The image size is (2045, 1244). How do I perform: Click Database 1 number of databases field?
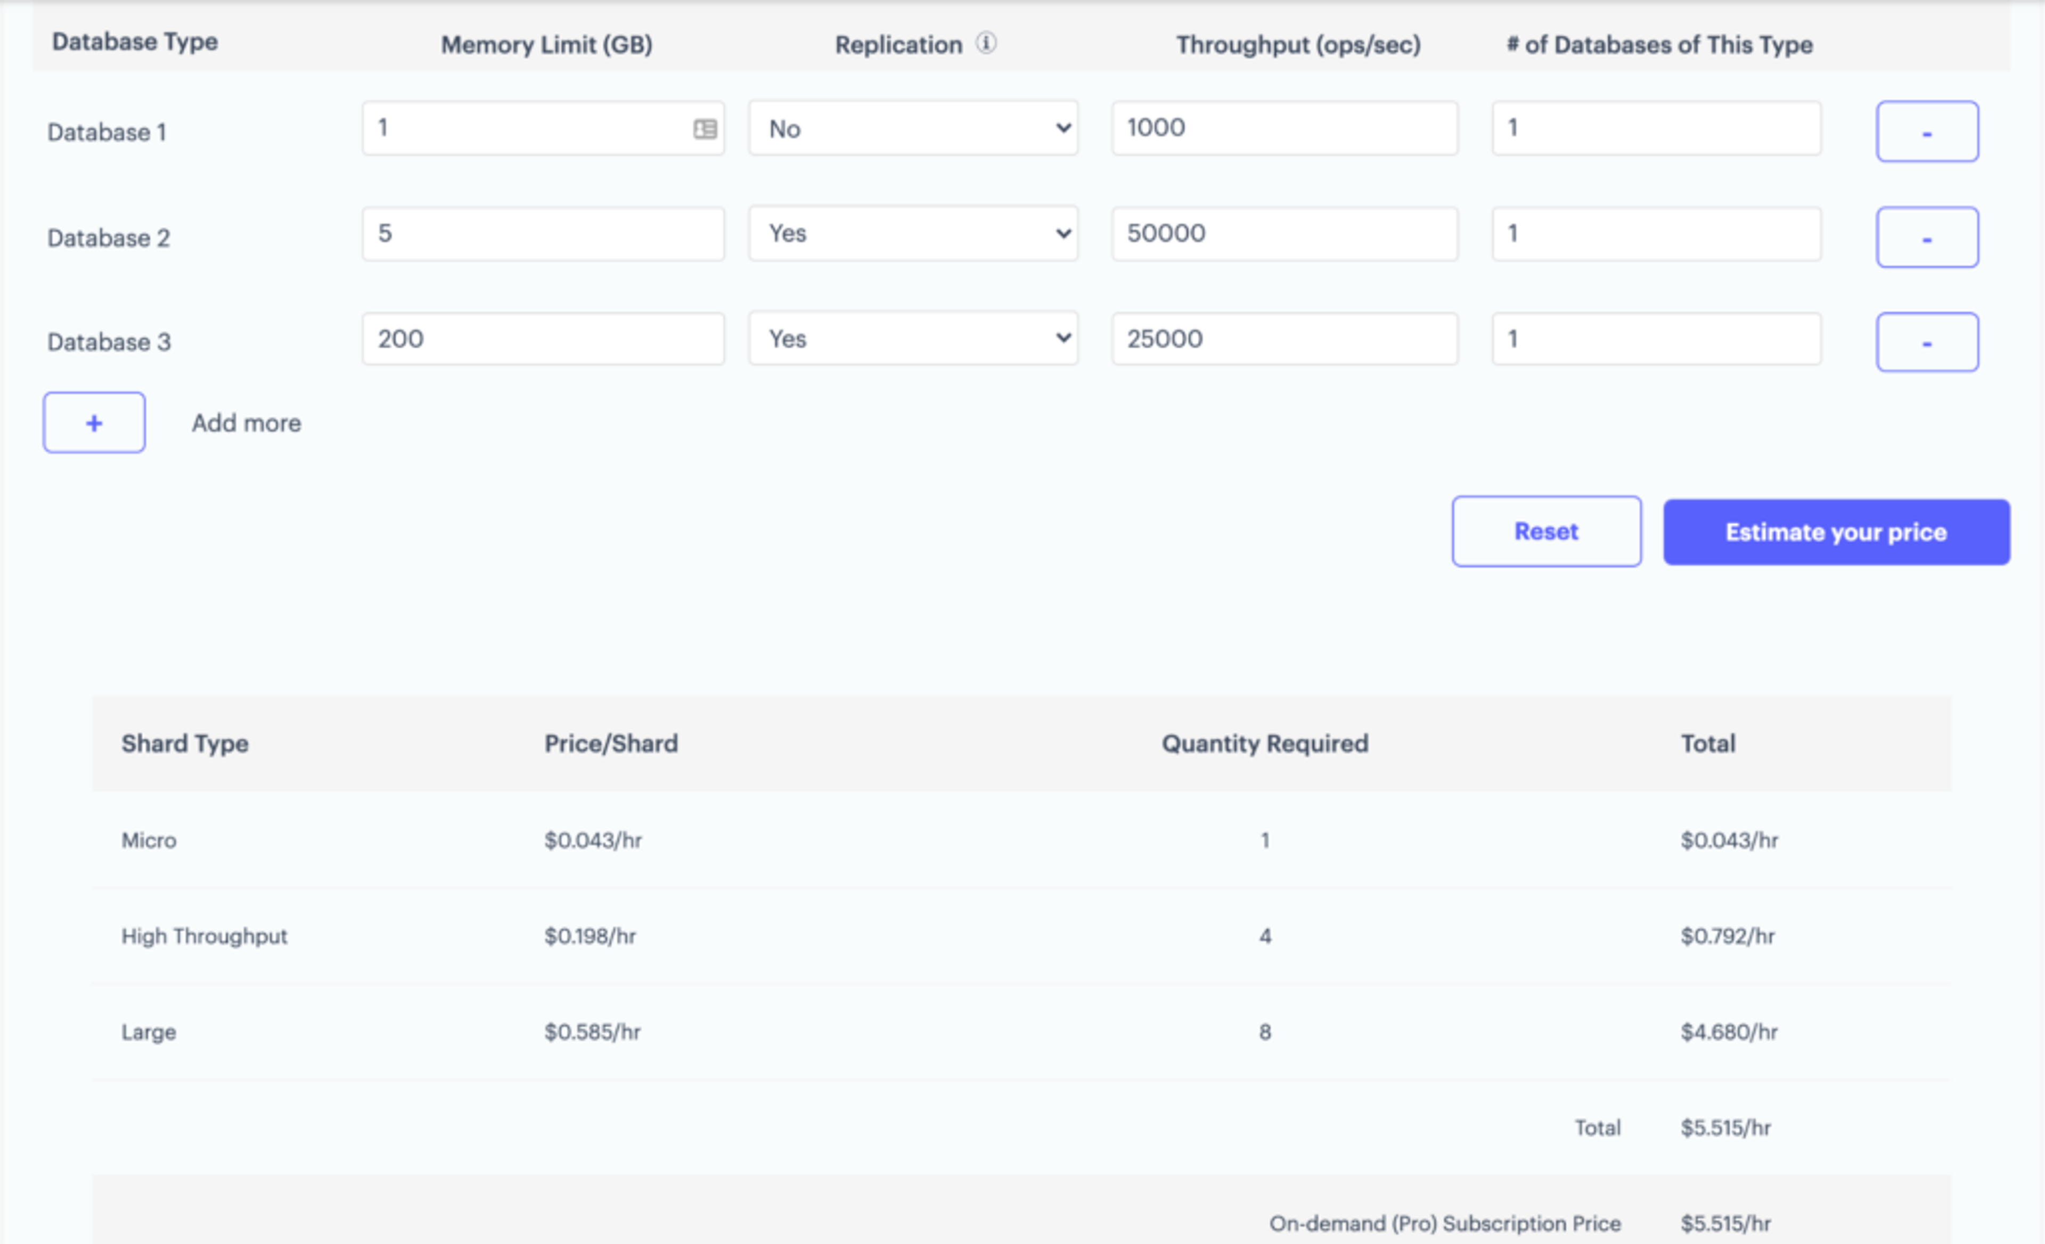point(1656,129)
